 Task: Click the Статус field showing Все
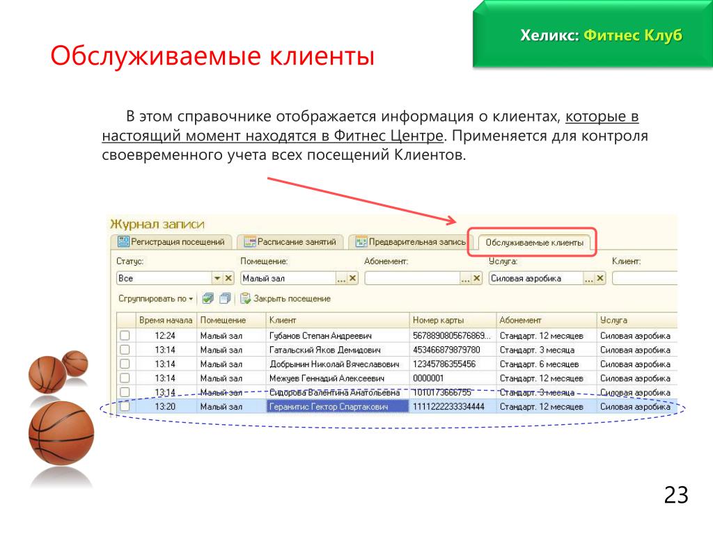[x=164, y=278]
